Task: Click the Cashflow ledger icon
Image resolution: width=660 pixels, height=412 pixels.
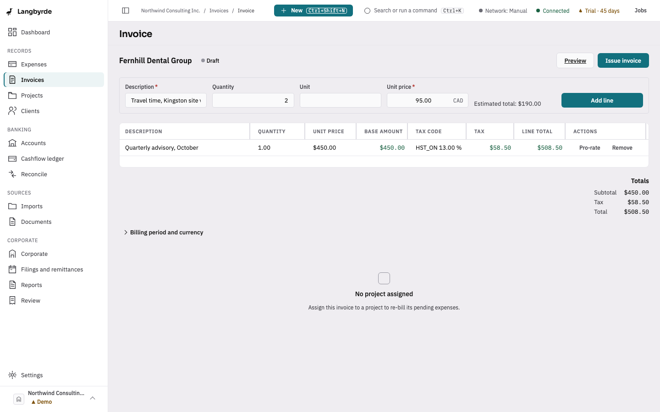Action: click(x=12, y=158)
